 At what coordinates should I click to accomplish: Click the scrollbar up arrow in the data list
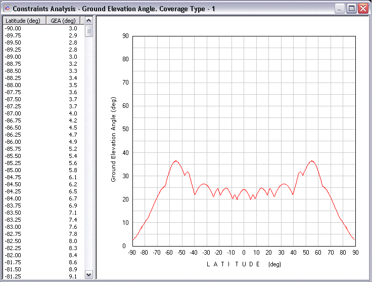click(89, 21)
